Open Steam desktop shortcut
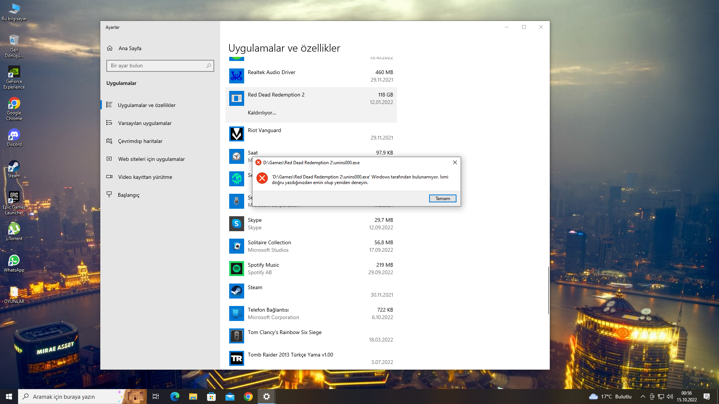Viewport: 719px width, 404px height. [x=14, y=169]
